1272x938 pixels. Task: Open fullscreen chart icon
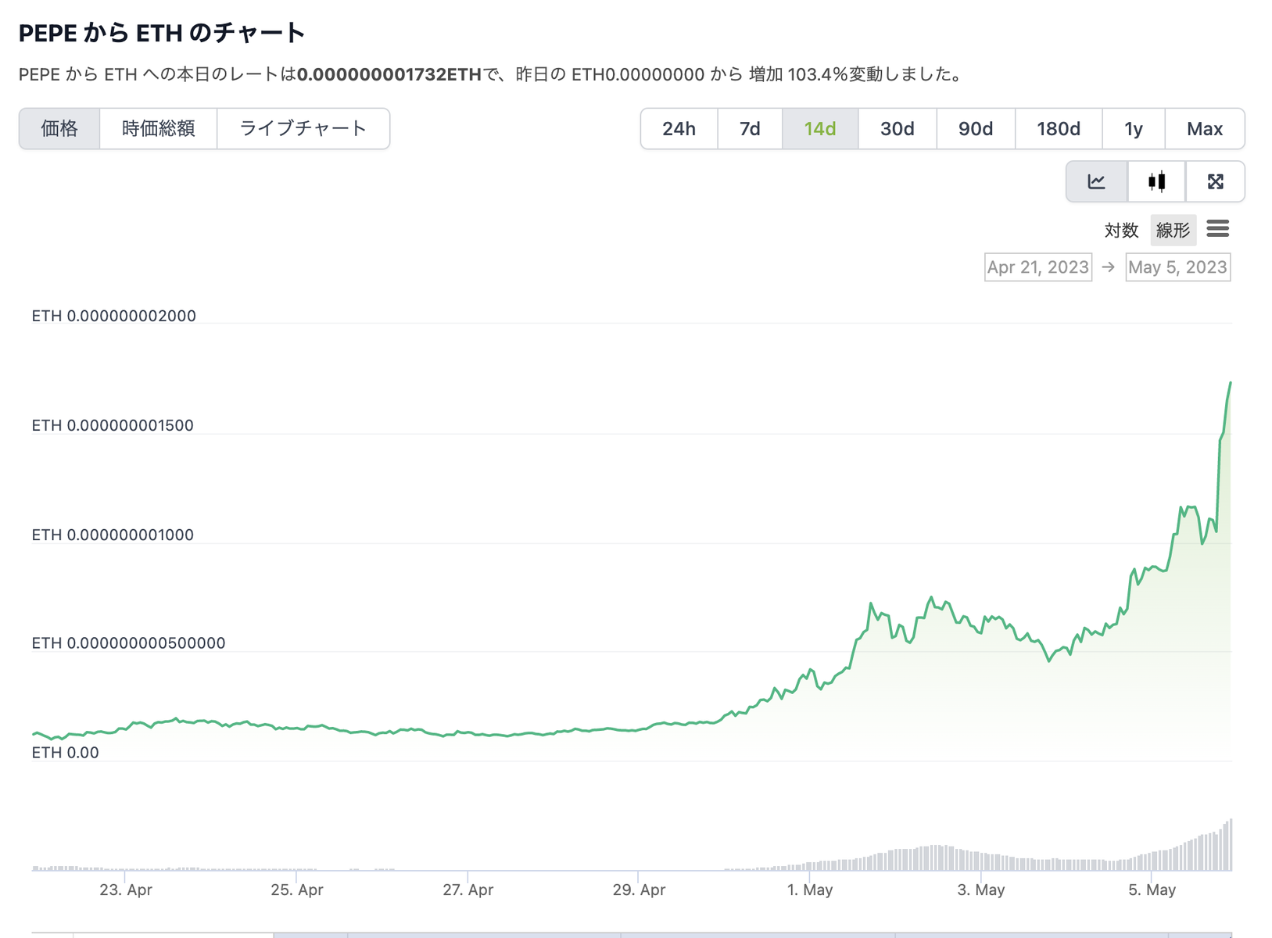pos(1215,181)
